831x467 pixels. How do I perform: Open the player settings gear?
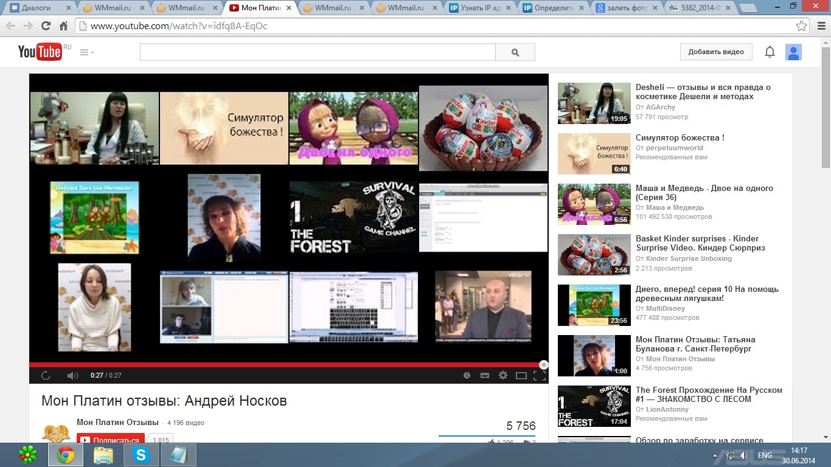(x=503, y=376)
